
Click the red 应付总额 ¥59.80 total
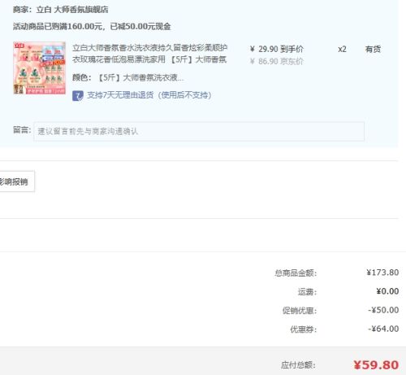click(x=376, y=365)
